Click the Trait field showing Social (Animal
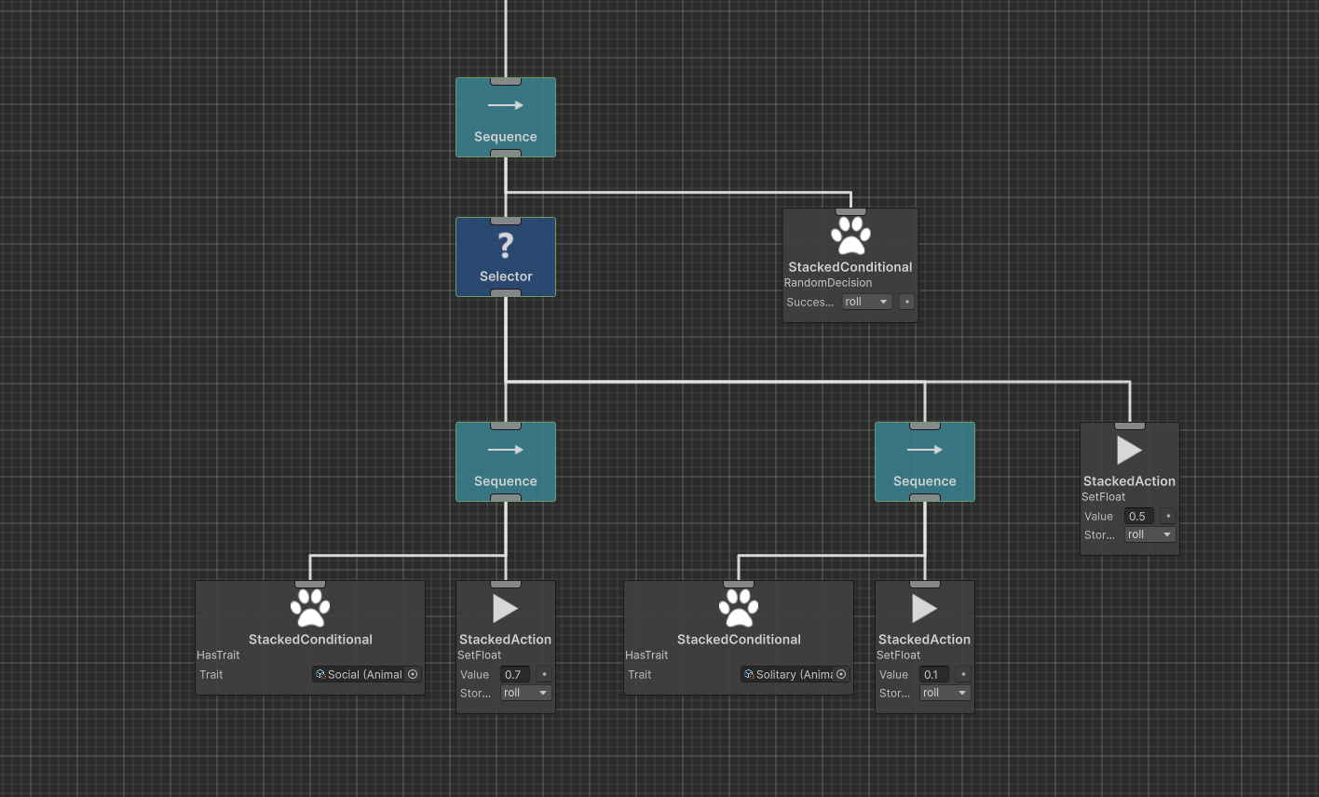This screenshot has width=1319, height=797. tap(367, 674)
